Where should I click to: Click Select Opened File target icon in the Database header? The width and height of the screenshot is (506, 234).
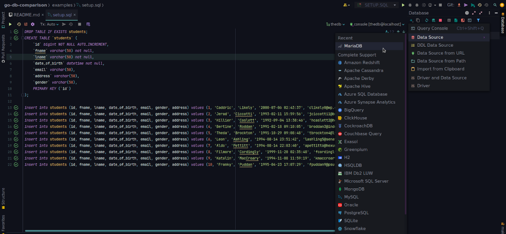[x=467, y=13]
